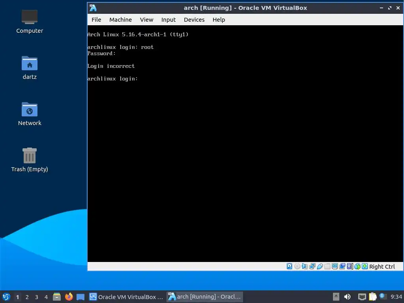
Task: Click the 'Arch Linux 5.16.4-arch1-1 (tty1)' line
Action: pyautogui.click(x=138, y=34)
